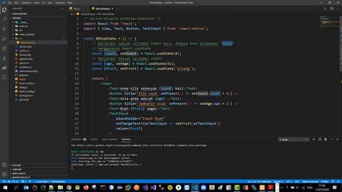Click the feedback icon in status bar
This screenshot has width=342, height=192.
pyautogui.click(x=332, y=181)
